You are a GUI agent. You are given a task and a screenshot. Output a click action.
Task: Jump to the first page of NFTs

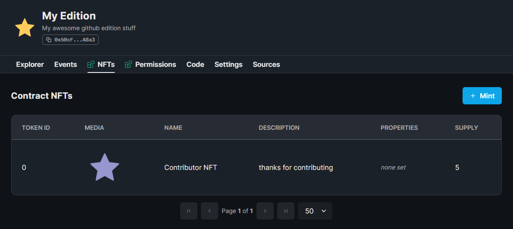(x=189, y=211)
